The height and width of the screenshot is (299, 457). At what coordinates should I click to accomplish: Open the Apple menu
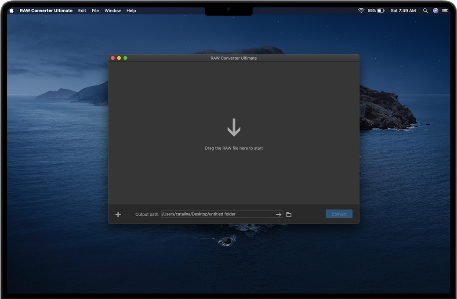[12, 11]
